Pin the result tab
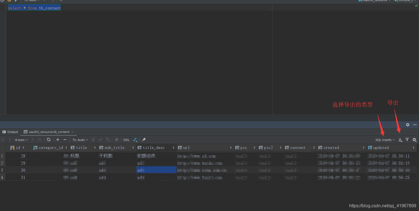Screen dimensions: 419x211 click(144, 140)
